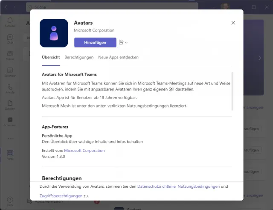
Task: Click the Avatars heading text
Action: point(83,23)
